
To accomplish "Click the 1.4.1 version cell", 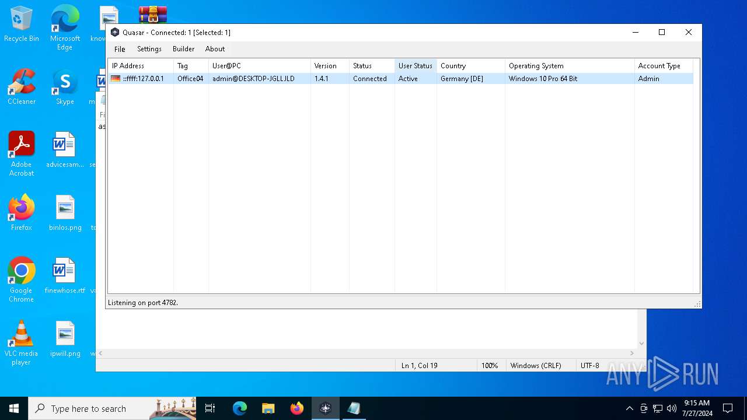I will tap(322, 79).
